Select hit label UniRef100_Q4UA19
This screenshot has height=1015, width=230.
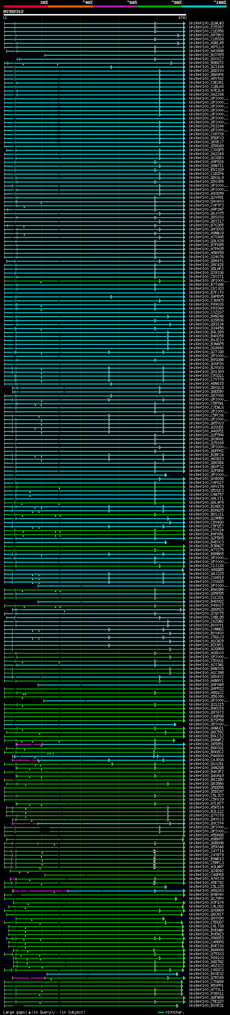pos(206,776)
